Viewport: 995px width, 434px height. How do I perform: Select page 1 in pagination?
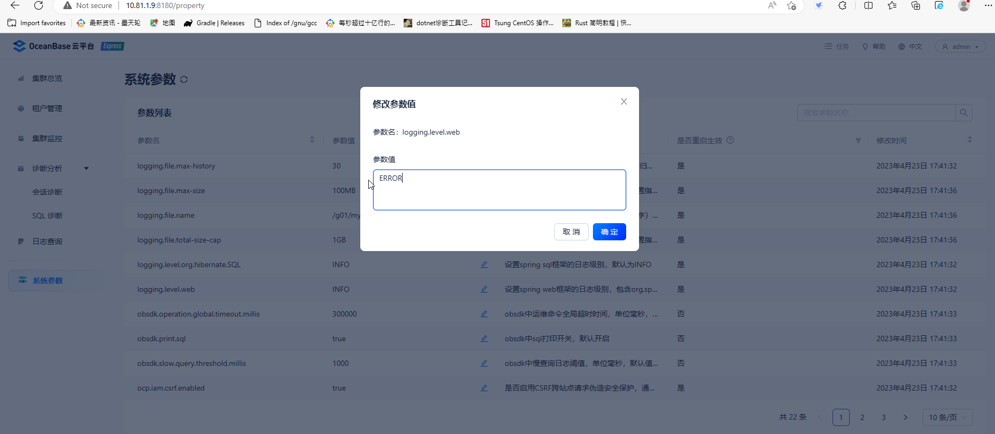(841, 417)
